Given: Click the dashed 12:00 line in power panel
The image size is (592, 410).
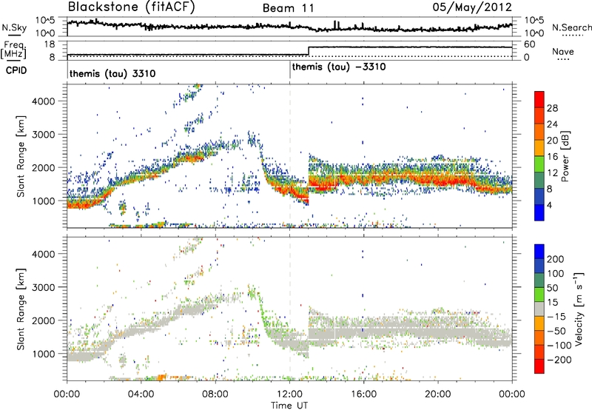Looking at the screenshot, I should pos(290,156).
